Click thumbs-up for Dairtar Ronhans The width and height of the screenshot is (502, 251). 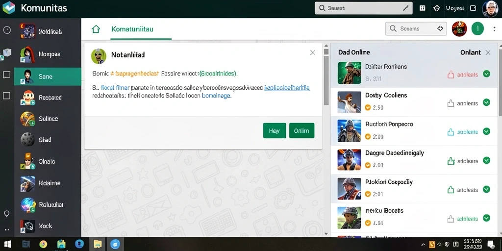pyautogui.click(x=451, y=75)
